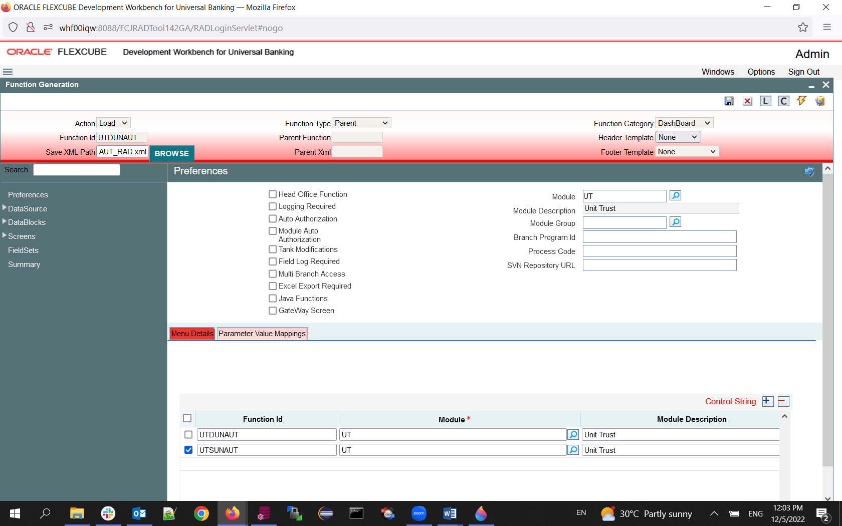Select FieldSets in the left tree
The width and height of the screenshot is (842, 526).
tap(23, 250)
